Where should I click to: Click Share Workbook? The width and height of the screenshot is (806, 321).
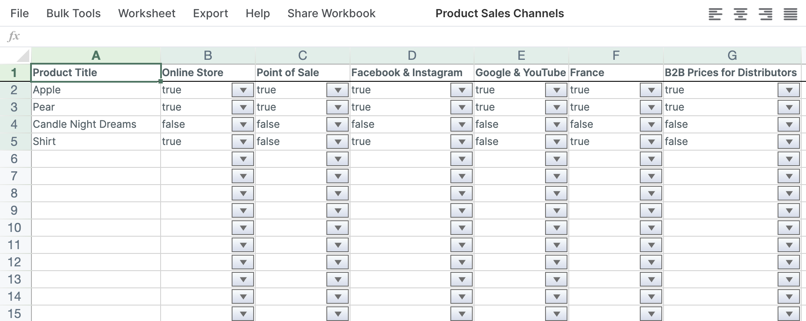[x=332, y=13]
